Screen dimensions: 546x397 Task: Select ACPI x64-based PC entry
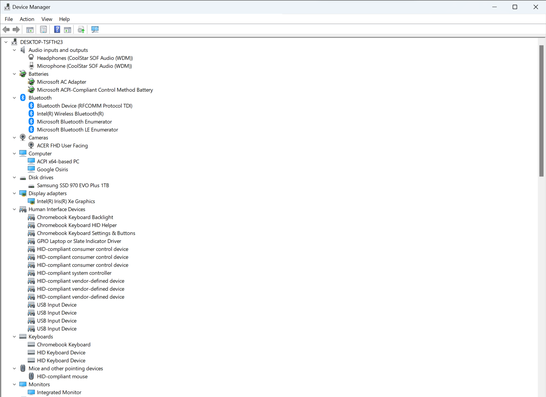point(58,162)
